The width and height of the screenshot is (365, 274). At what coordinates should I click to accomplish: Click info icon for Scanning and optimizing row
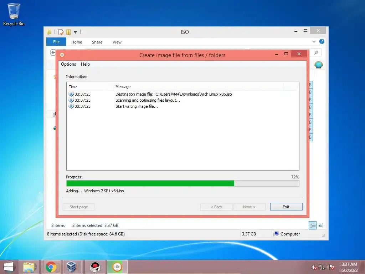point(71,100)
